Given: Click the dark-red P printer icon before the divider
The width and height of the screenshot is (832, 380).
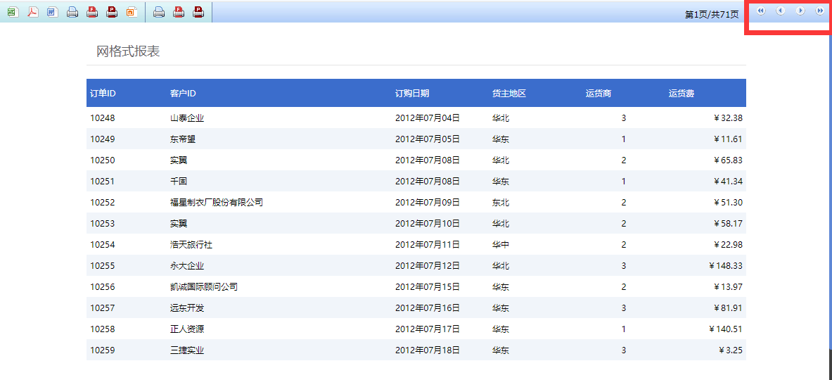Looking at the screenshot, I should (x=112, y=12).
